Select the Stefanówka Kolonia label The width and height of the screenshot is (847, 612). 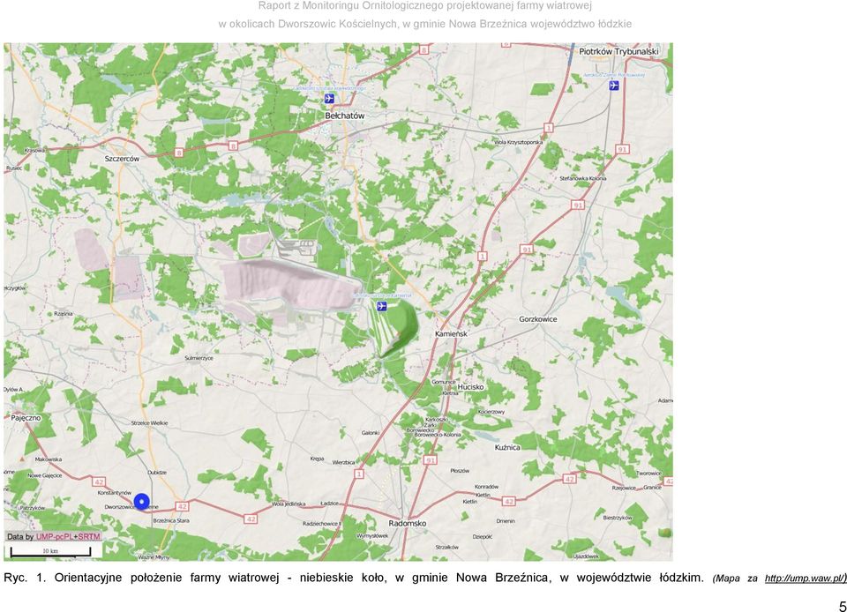[583, 178]
